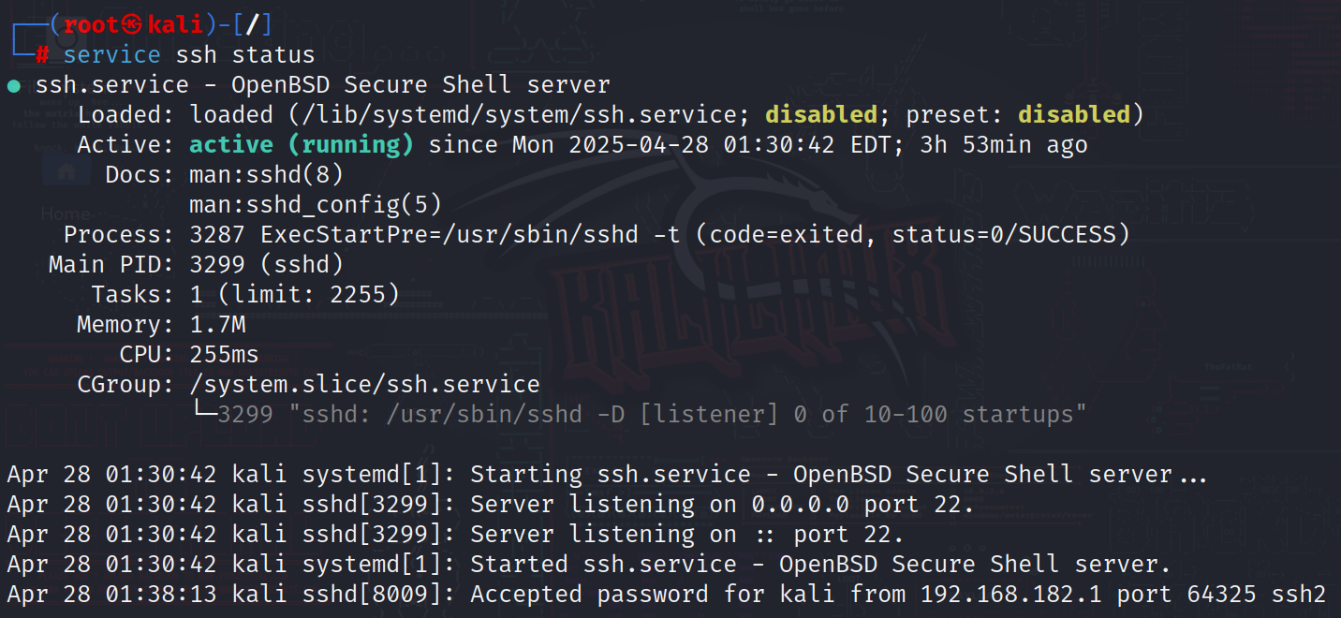This screenshot has height=618, width=1341.
Task: Click the red "root" username in prompt
Action: pyautogui.click(x=92, y=25)
